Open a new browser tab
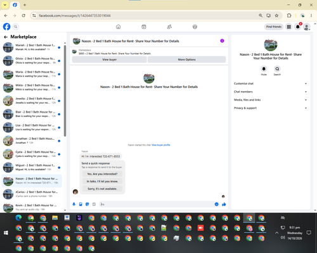Screen dimensions: 317x253 pos(25,5)
